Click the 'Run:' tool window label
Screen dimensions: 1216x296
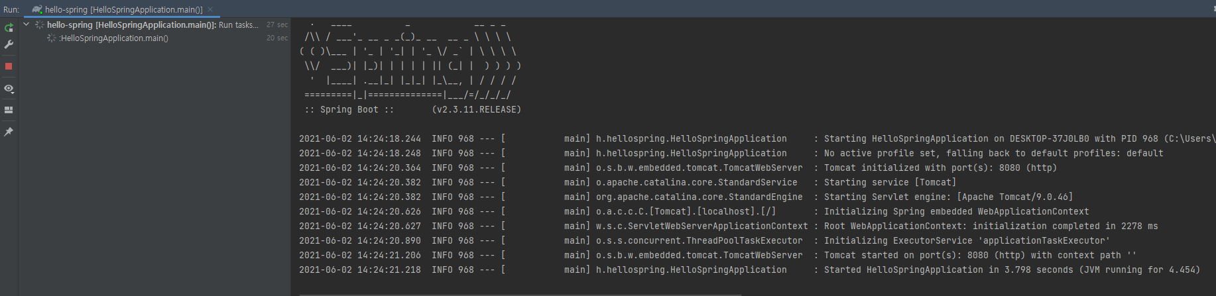click(11, 10)
